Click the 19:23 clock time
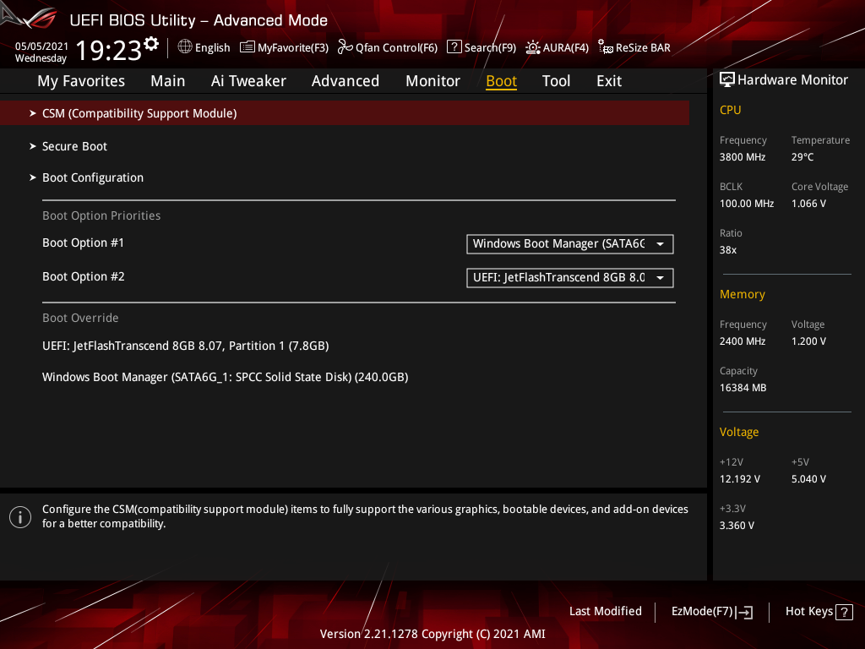Image resolution: width=865 pixels, height=649 pixels. click(x=109, y=50)
